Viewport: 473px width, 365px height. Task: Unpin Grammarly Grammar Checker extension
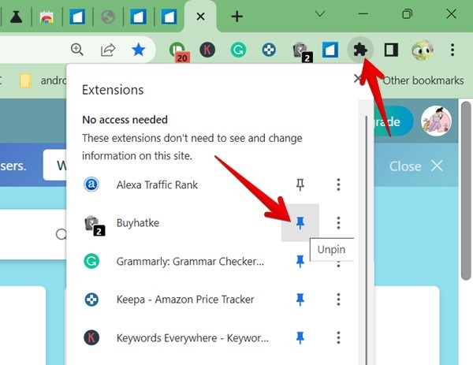pyautogui.click(x=300, y=261)
